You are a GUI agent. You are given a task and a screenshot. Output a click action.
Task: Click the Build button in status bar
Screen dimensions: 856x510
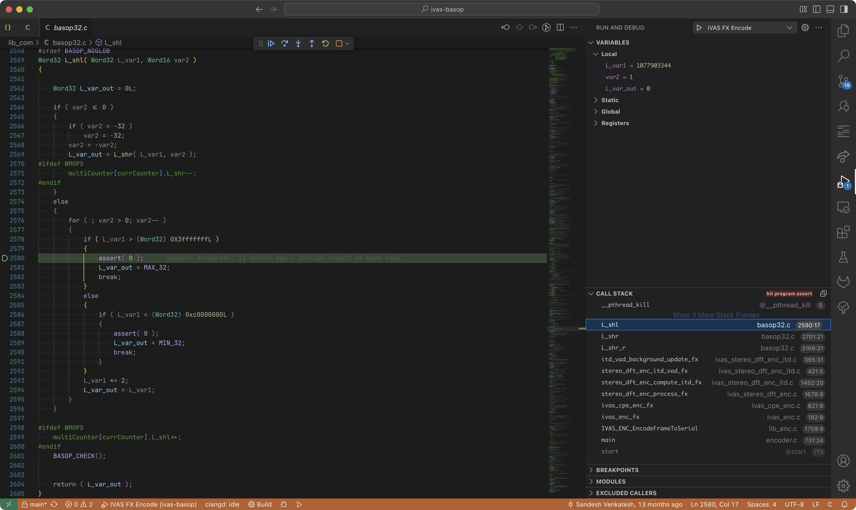point(260,504)
